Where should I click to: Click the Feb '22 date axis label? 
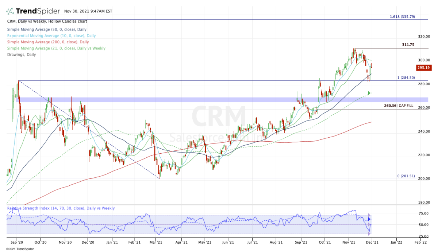[420, 241]
